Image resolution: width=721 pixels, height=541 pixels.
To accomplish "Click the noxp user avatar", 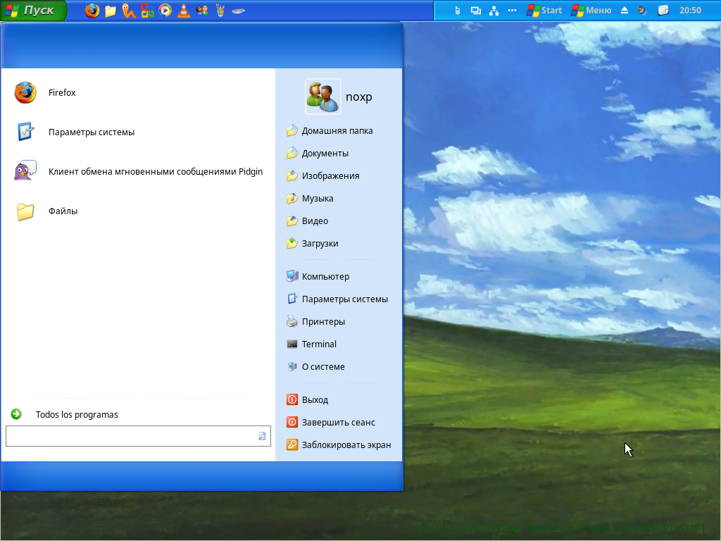I will point(322,97).
